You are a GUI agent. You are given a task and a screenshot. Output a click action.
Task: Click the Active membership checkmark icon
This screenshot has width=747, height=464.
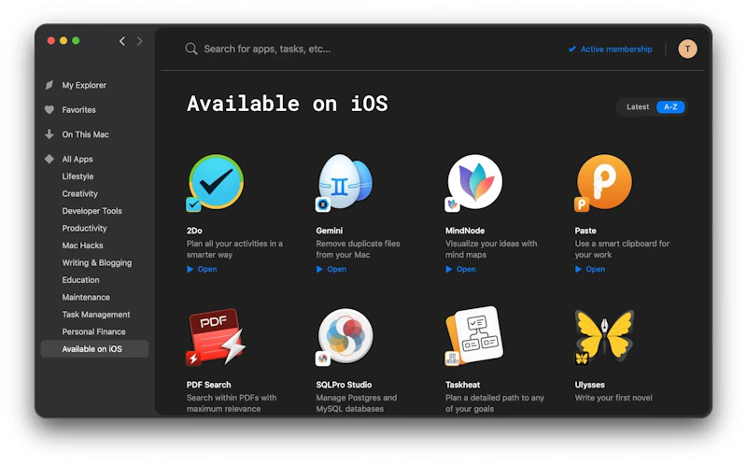click(572, 49)
